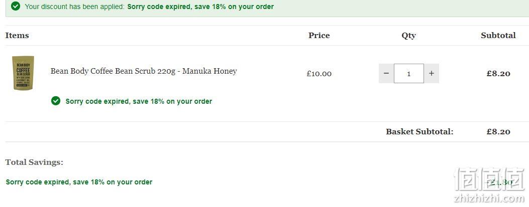Decrease quantity with the minus button
The width and height of the screenshot is (529, 207).
coord(386,73)
